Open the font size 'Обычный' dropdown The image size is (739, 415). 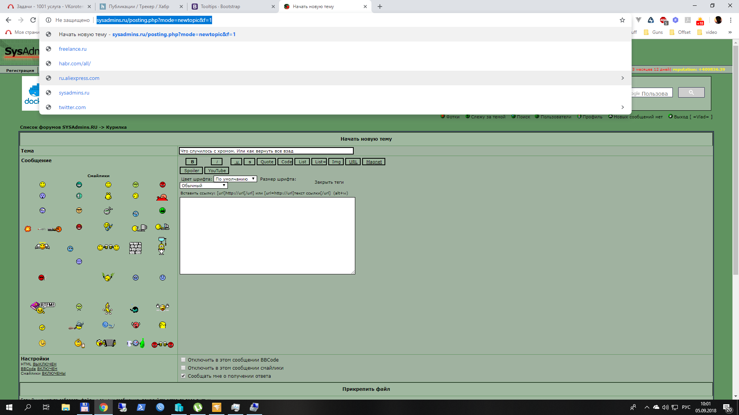(204, 186)
